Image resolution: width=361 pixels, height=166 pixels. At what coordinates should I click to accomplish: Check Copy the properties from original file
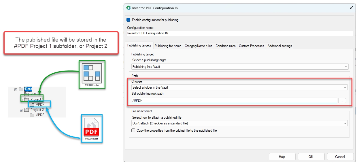[133, 130]
